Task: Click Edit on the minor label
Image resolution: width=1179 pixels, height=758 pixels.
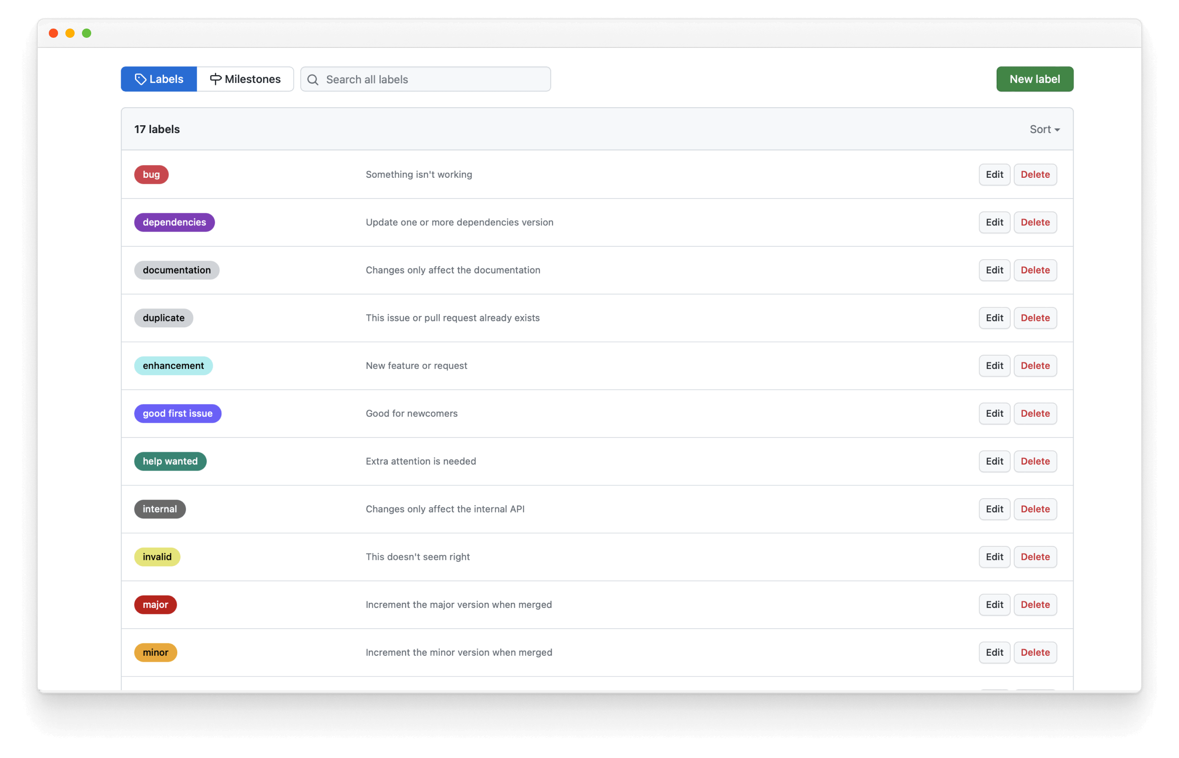Action: pos(994,652)
